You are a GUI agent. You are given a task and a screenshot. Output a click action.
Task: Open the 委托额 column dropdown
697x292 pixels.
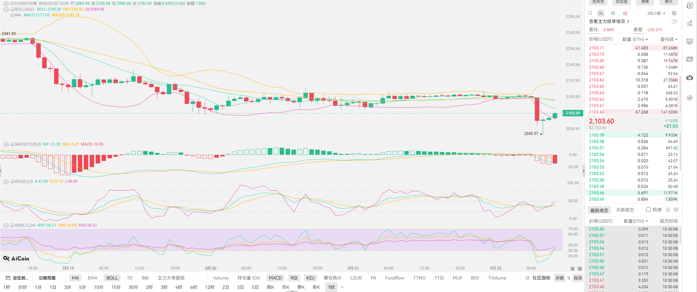tap(669, 39)
